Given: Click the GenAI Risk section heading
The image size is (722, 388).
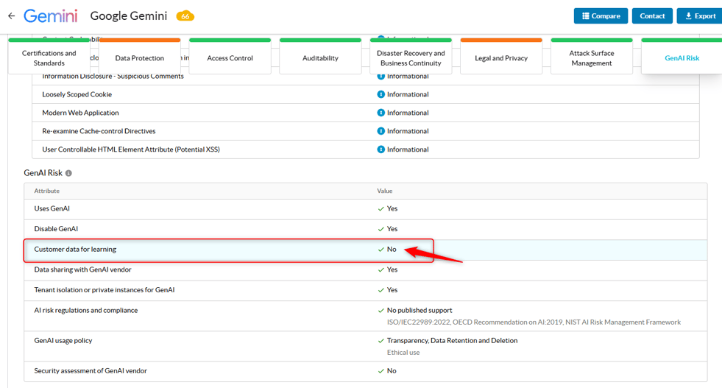Looking at the screenshot, I should point(43,173).
